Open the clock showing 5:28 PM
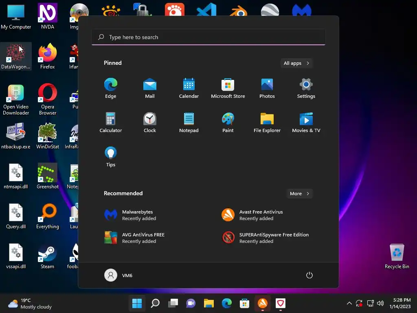The width and height of the screenshot is (417, 313). tap(400, 303)
